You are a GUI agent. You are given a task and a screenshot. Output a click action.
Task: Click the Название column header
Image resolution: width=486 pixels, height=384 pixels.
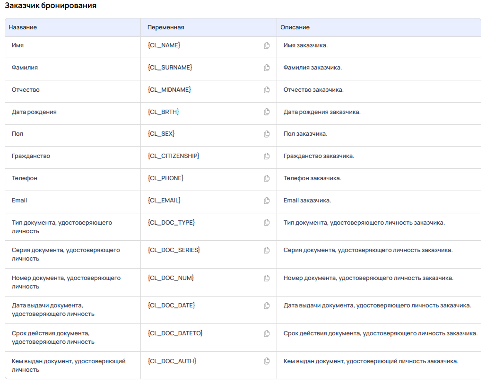click(x=23, y=27)
